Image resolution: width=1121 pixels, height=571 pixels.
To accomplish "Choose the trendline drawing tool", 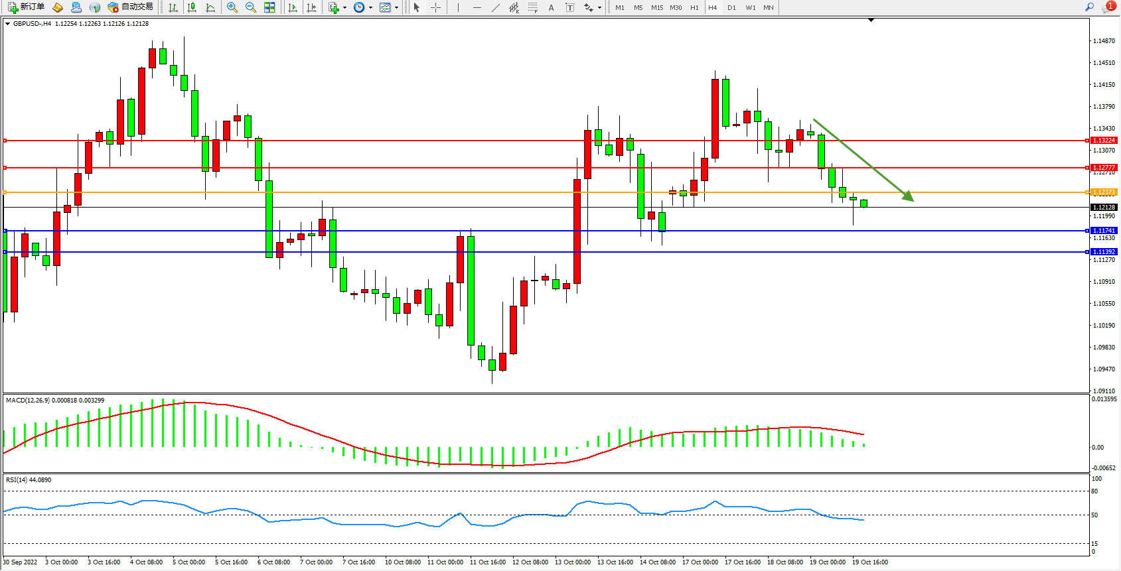I will point(495,7).
